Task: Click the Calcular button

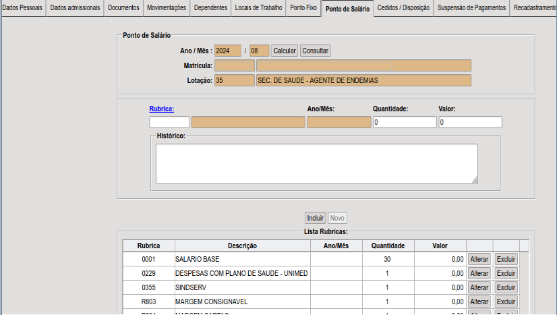Action: point(285,51)
